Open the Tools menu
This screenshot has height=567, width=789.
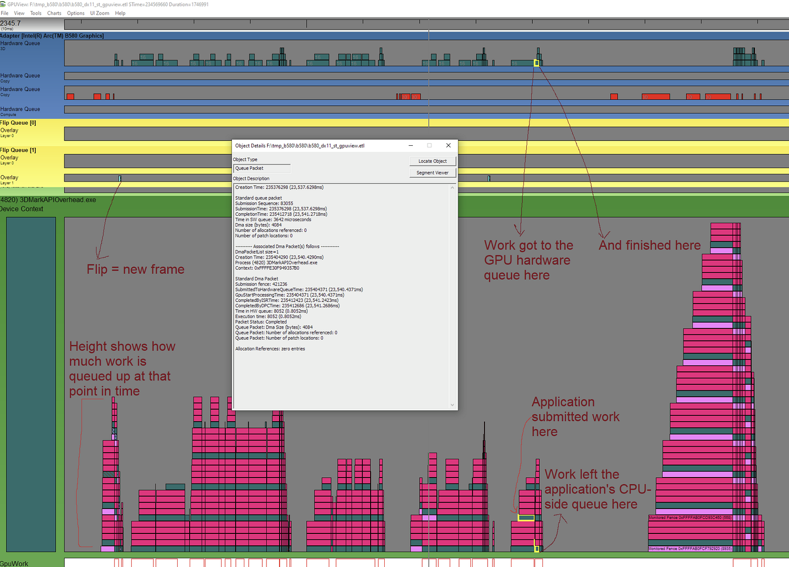pos(36,13)
